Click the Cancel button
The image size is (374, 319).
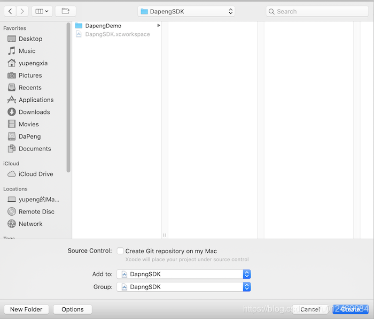click(x=310, y=309)
